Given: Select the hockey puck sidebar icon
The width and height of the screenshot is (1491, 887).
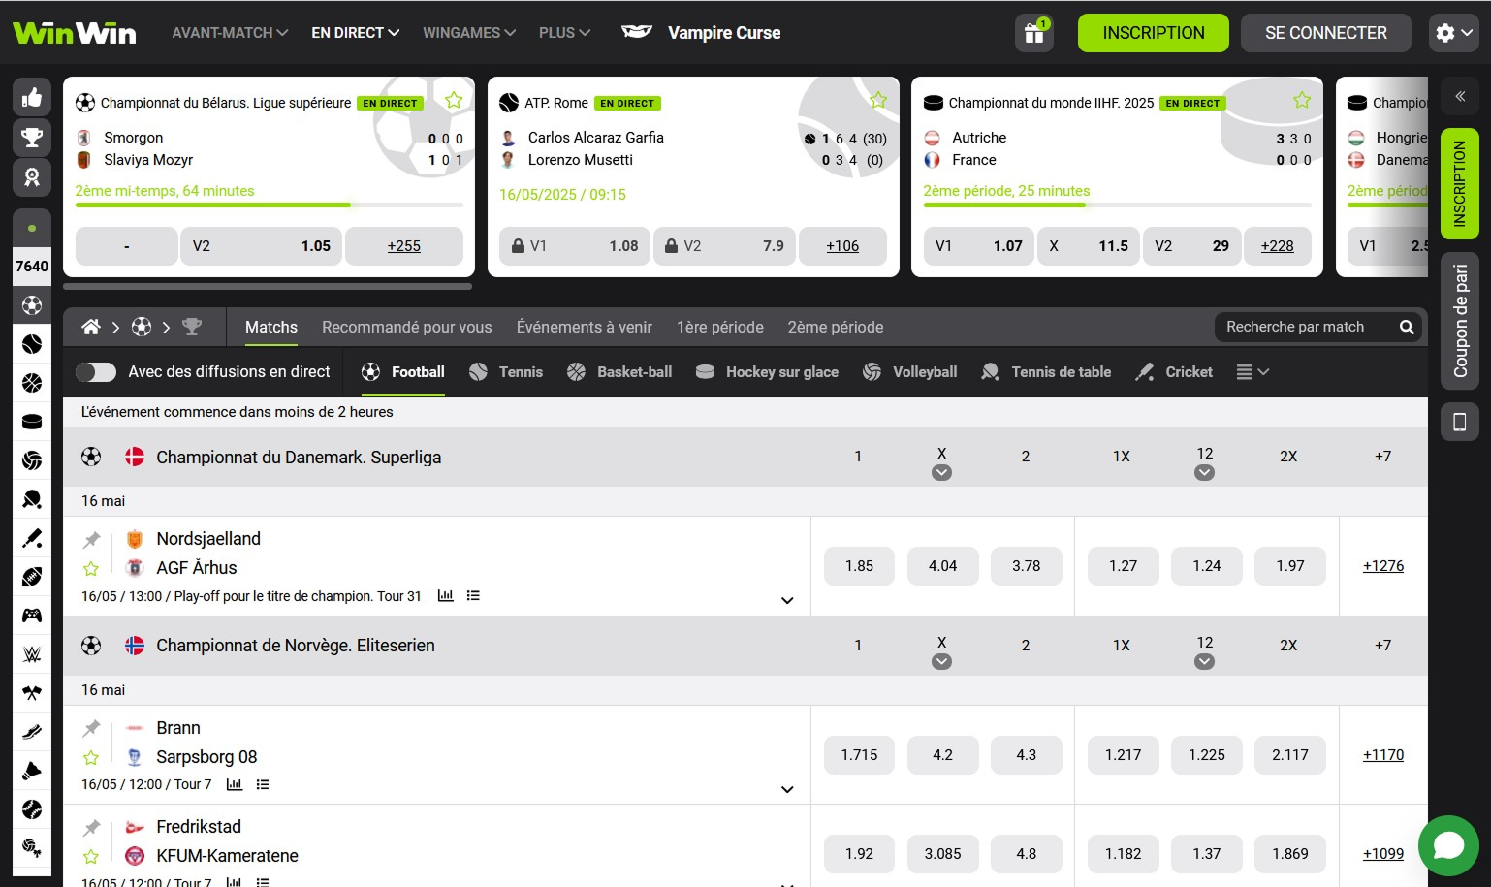Looking at the screenshot, I should [x=32, y=422].
